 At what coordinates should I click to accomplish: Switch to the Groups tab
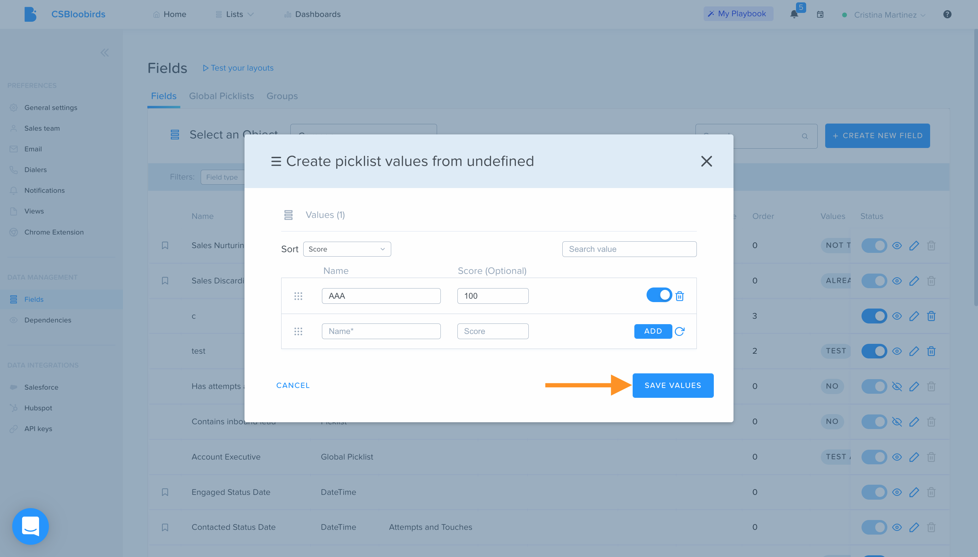click(282, 96)
